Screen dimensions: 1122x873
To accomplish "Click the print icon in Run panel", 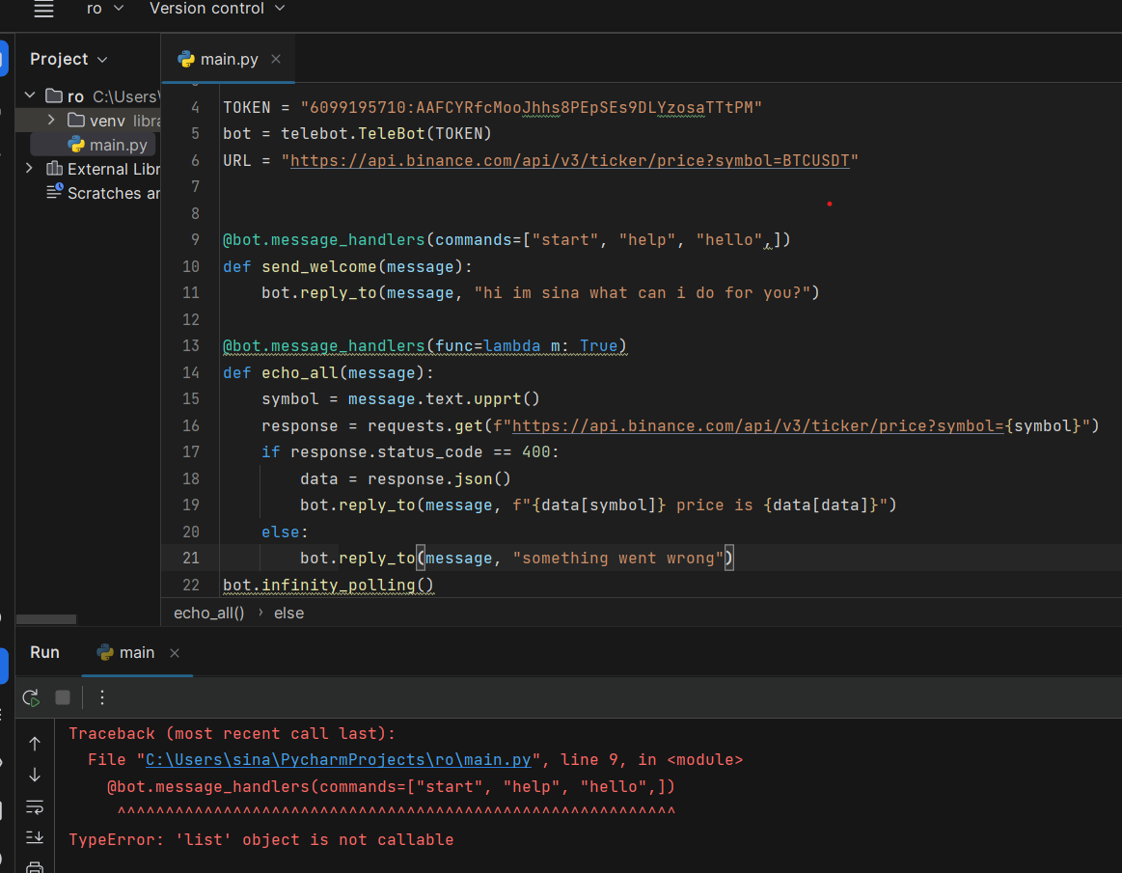I will pyautogui.click(x=35, y=867).
